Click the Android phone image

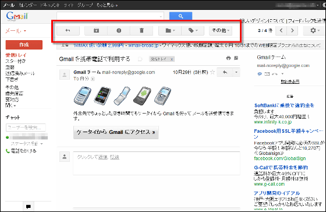(x=142, y=96)
